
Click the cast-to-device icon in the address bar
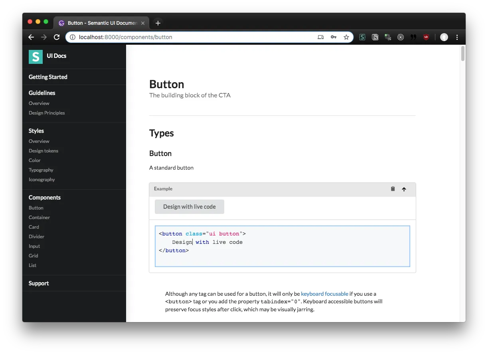click(x=320, y=37)
